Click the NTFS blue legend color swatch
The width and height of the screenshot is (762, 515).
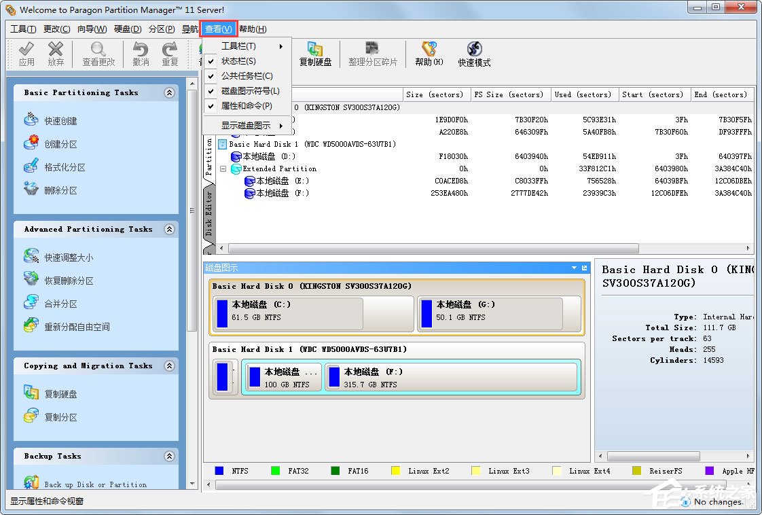click(219, 471)
